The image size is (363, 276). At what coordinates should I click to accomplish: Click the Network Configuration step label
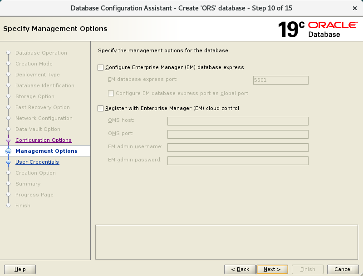(x=44, y=118)
